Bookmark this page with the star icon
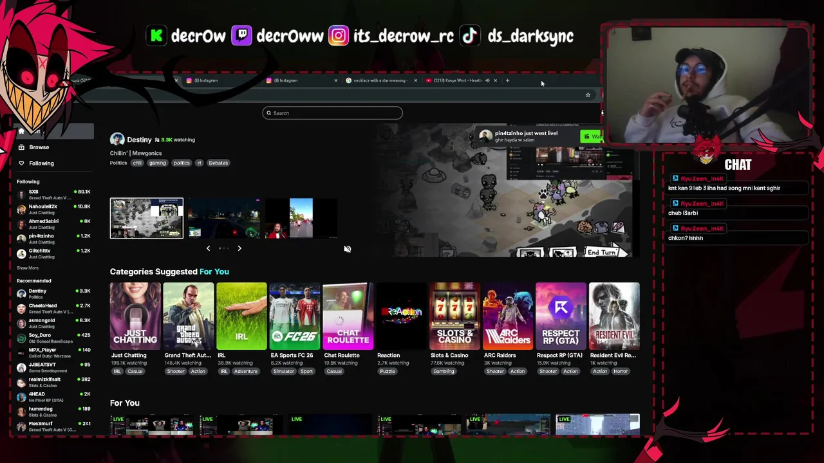This screenshot has width=824, height=463. [x=588, y=95]
